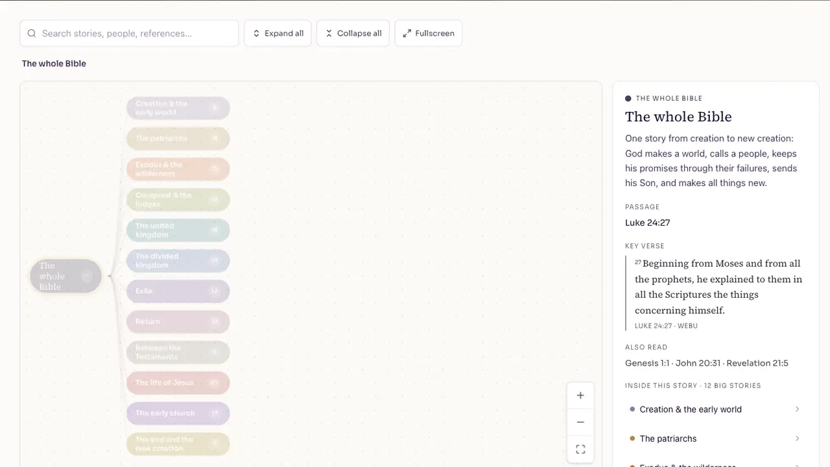Screen dimensions: 830x467
Task: Select The whole Bible breadcrumb
Action: [x=54, y=64]
